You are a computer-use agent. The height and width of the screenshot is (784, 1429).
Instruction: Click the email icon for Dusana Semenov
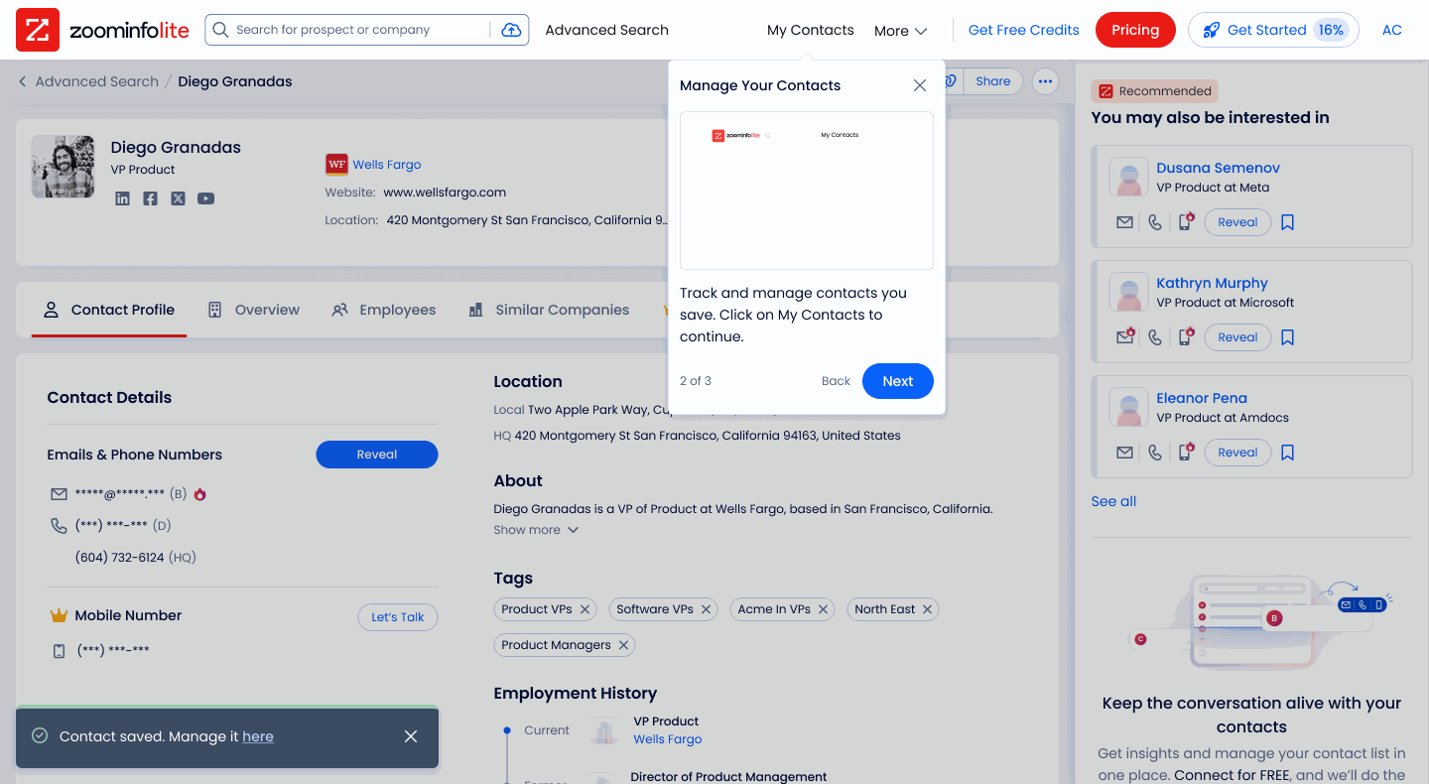pyautogui.click(x=1124, y=222)
